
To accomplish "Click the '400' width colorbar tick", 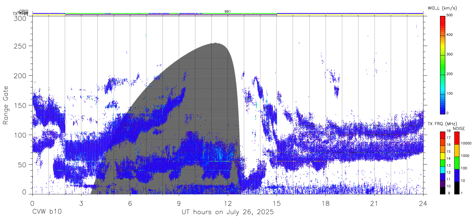I will [450, 35].
